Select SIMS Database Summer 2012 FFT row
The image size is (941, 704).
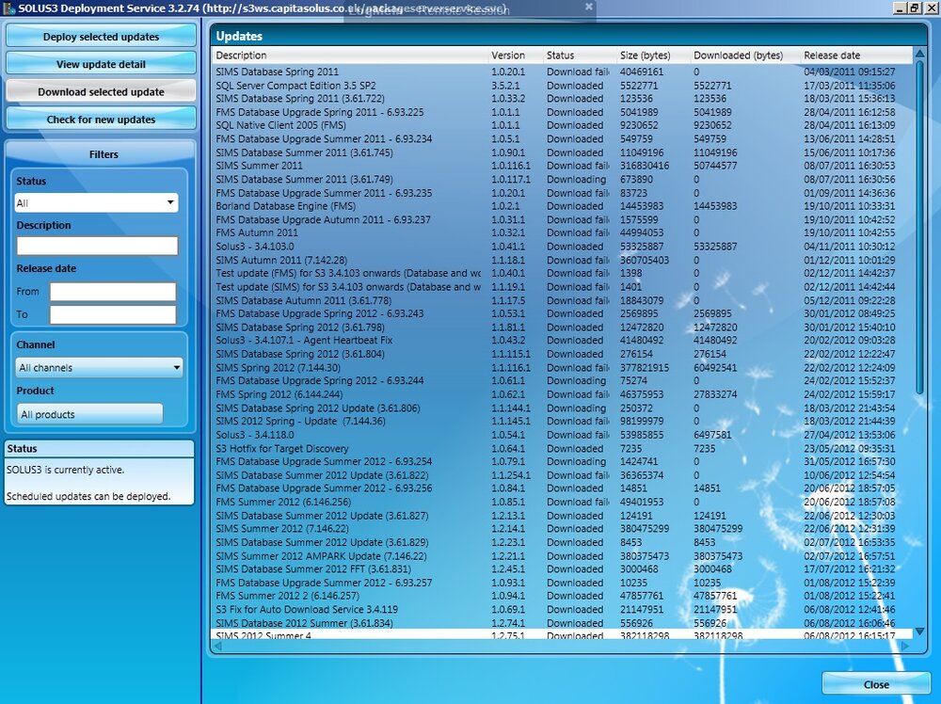[562, 569]
